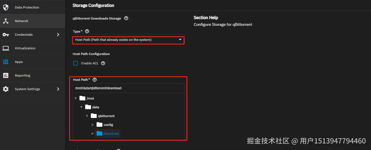Click Host Path Configuration label
The width and height of the screenshot is (371, 150).
pos(91,54)
